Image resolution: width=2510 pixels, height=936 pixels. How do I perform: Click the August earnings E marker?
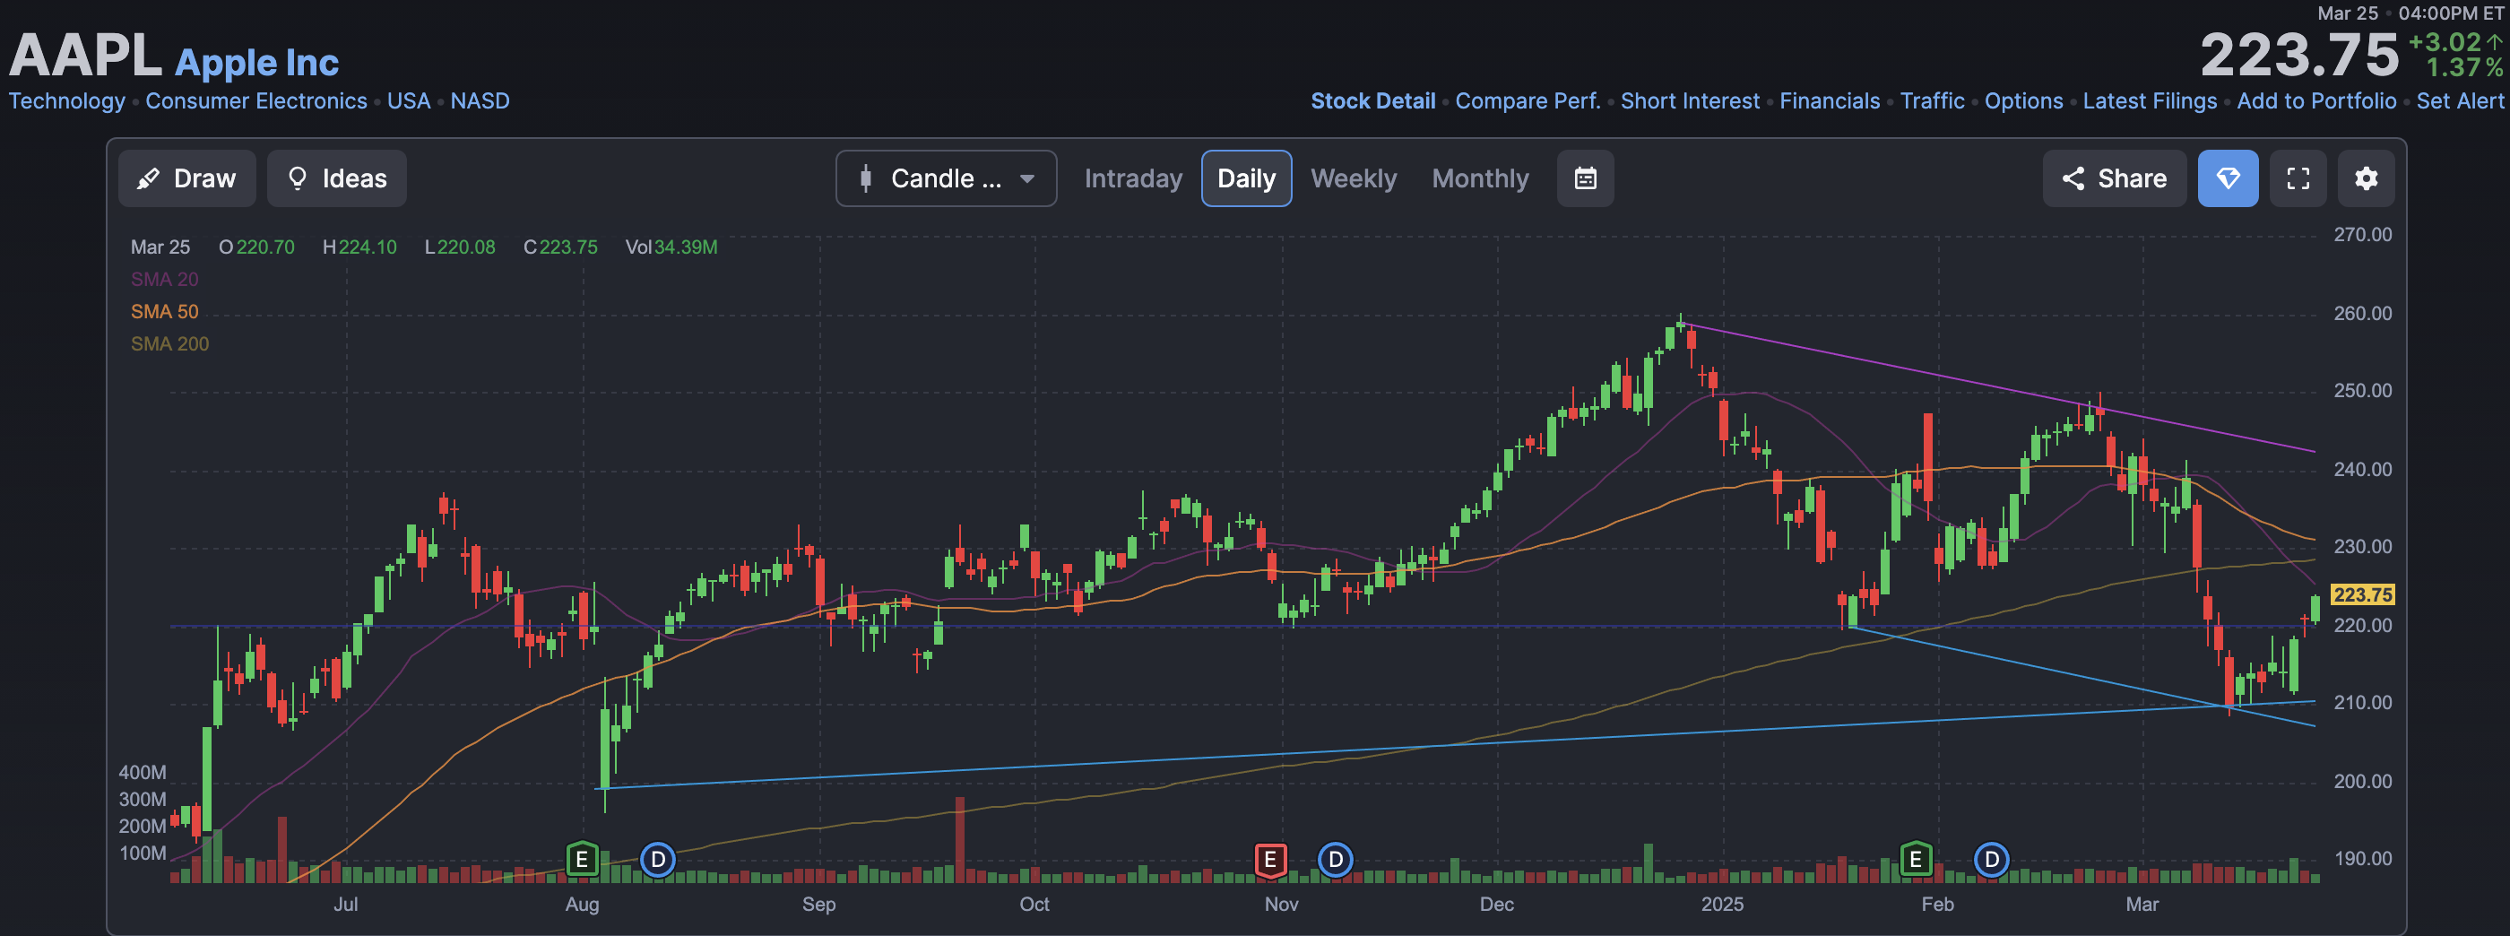[582, 859]
